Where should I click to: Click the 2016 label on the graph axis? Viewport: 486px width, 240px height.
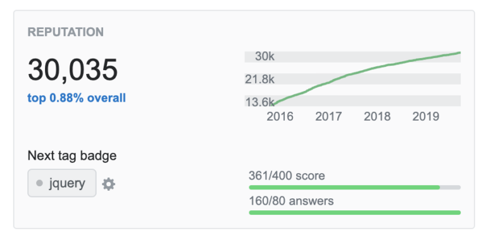(x=280, y=117)
